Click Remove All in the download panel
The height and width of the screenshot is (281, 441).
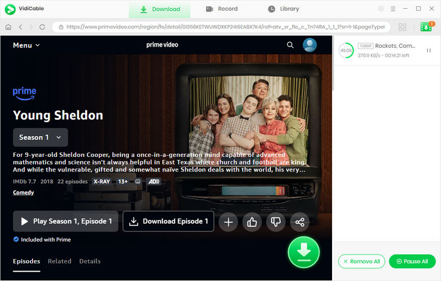click(x=362, y=261)
